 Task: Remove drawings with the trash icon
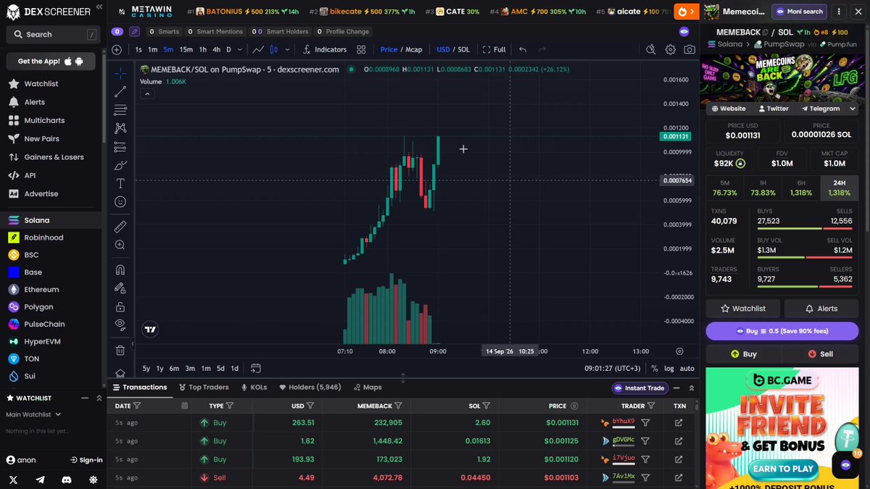120,351
